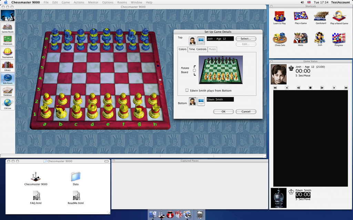This screenshot has height=220, width=353.
Task: Click the step-forward pause control
Action: pos(322,88)
